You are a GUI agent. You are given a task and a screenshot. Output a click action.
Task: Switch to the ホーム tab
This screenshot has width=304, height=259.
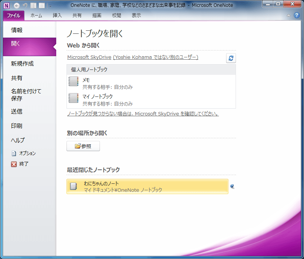[x=36, y=16]
